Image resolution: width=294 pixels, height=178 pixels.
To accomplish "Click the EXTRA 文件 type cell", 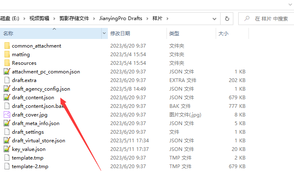I will 183,80.
